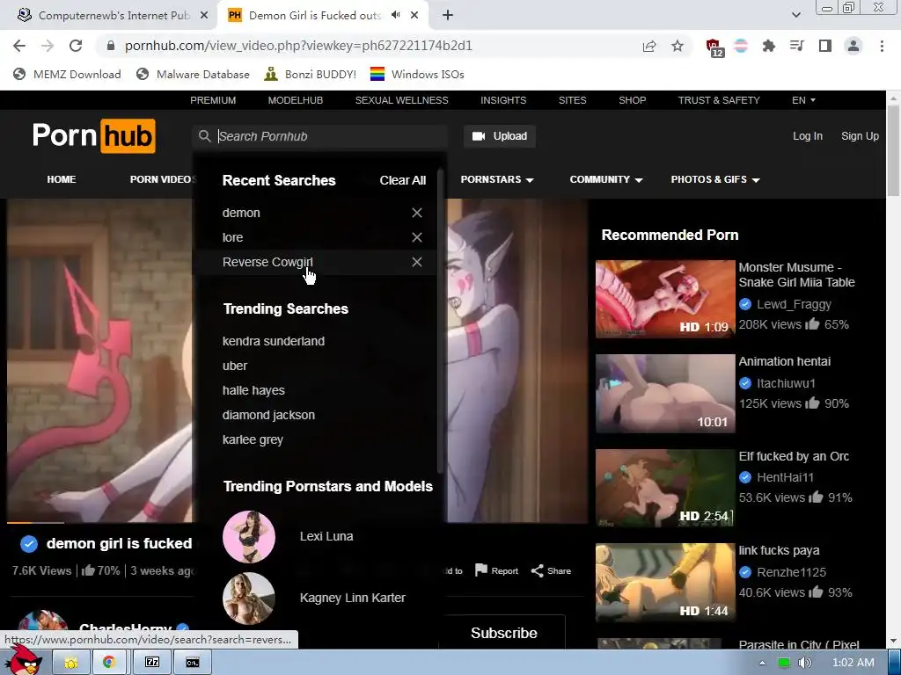Open the Malware Database bookmark
This screenshot has width=901, height=675.
click(193, 74)
